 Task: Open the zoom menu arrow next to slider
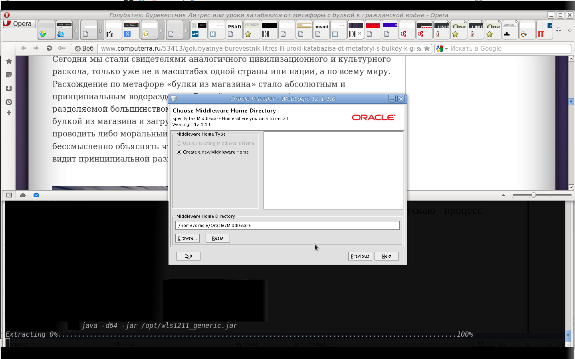(504, 195)
